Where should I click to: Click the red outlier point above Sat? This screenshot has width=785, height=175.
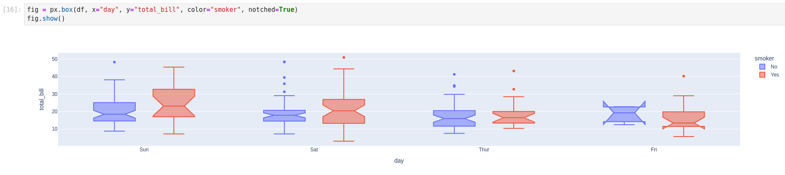point(344,57)
